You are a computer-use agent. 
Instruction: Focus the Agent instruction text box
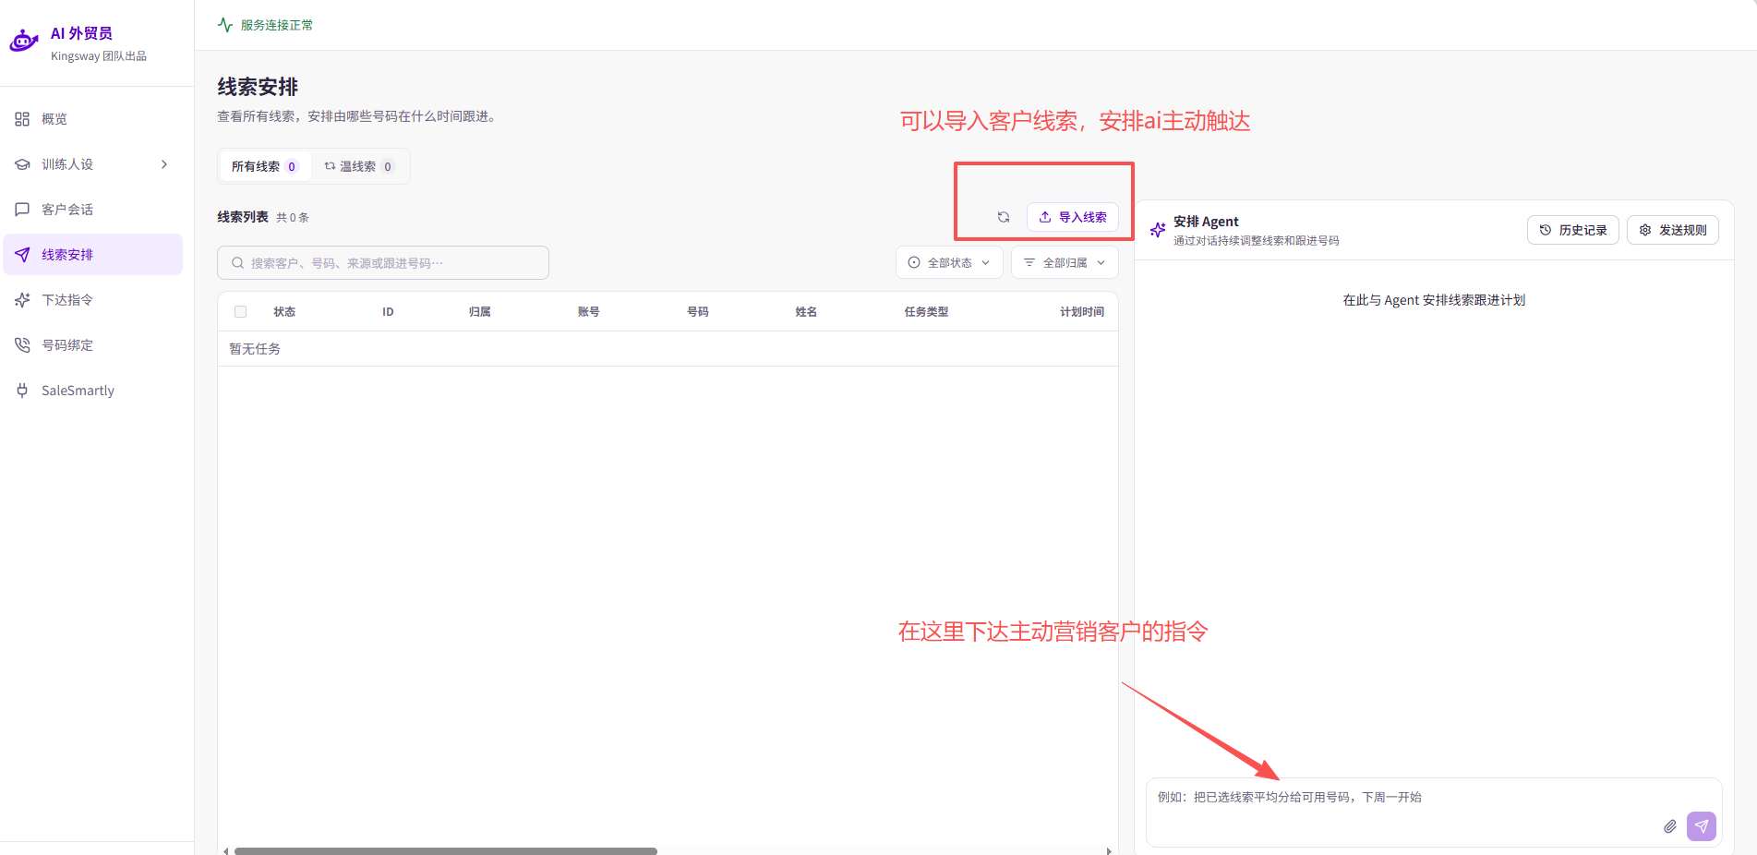coord(1434,812)
